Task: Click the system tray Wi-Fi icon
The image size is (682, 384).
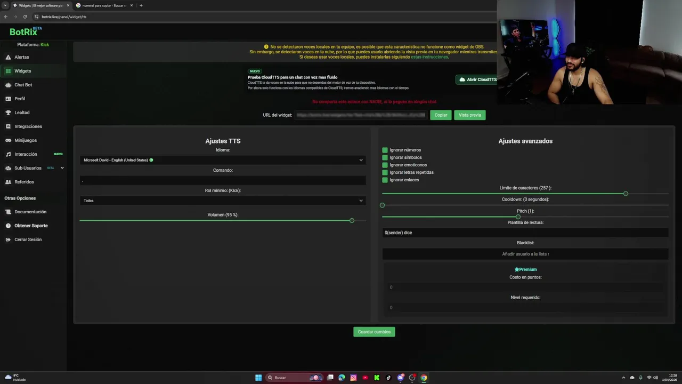Action: (x=649, y=378)
